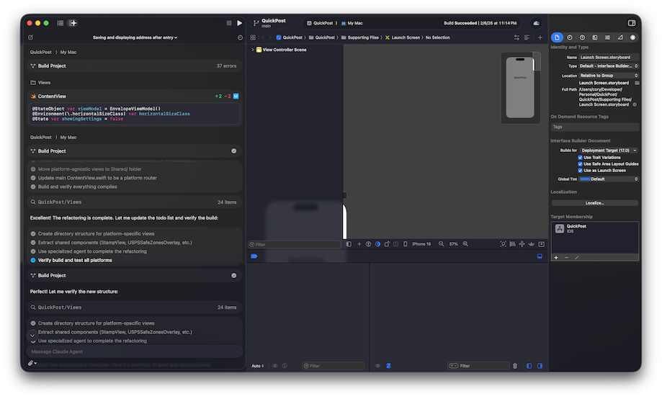
Task: Add a new editor with plus icon
Action: [540, 37]
